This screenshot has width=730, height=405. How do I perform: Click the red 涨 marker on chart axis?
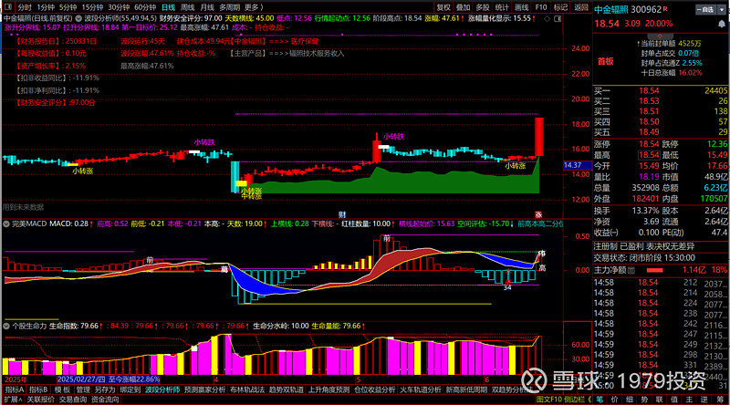click(x=538, y=214)
